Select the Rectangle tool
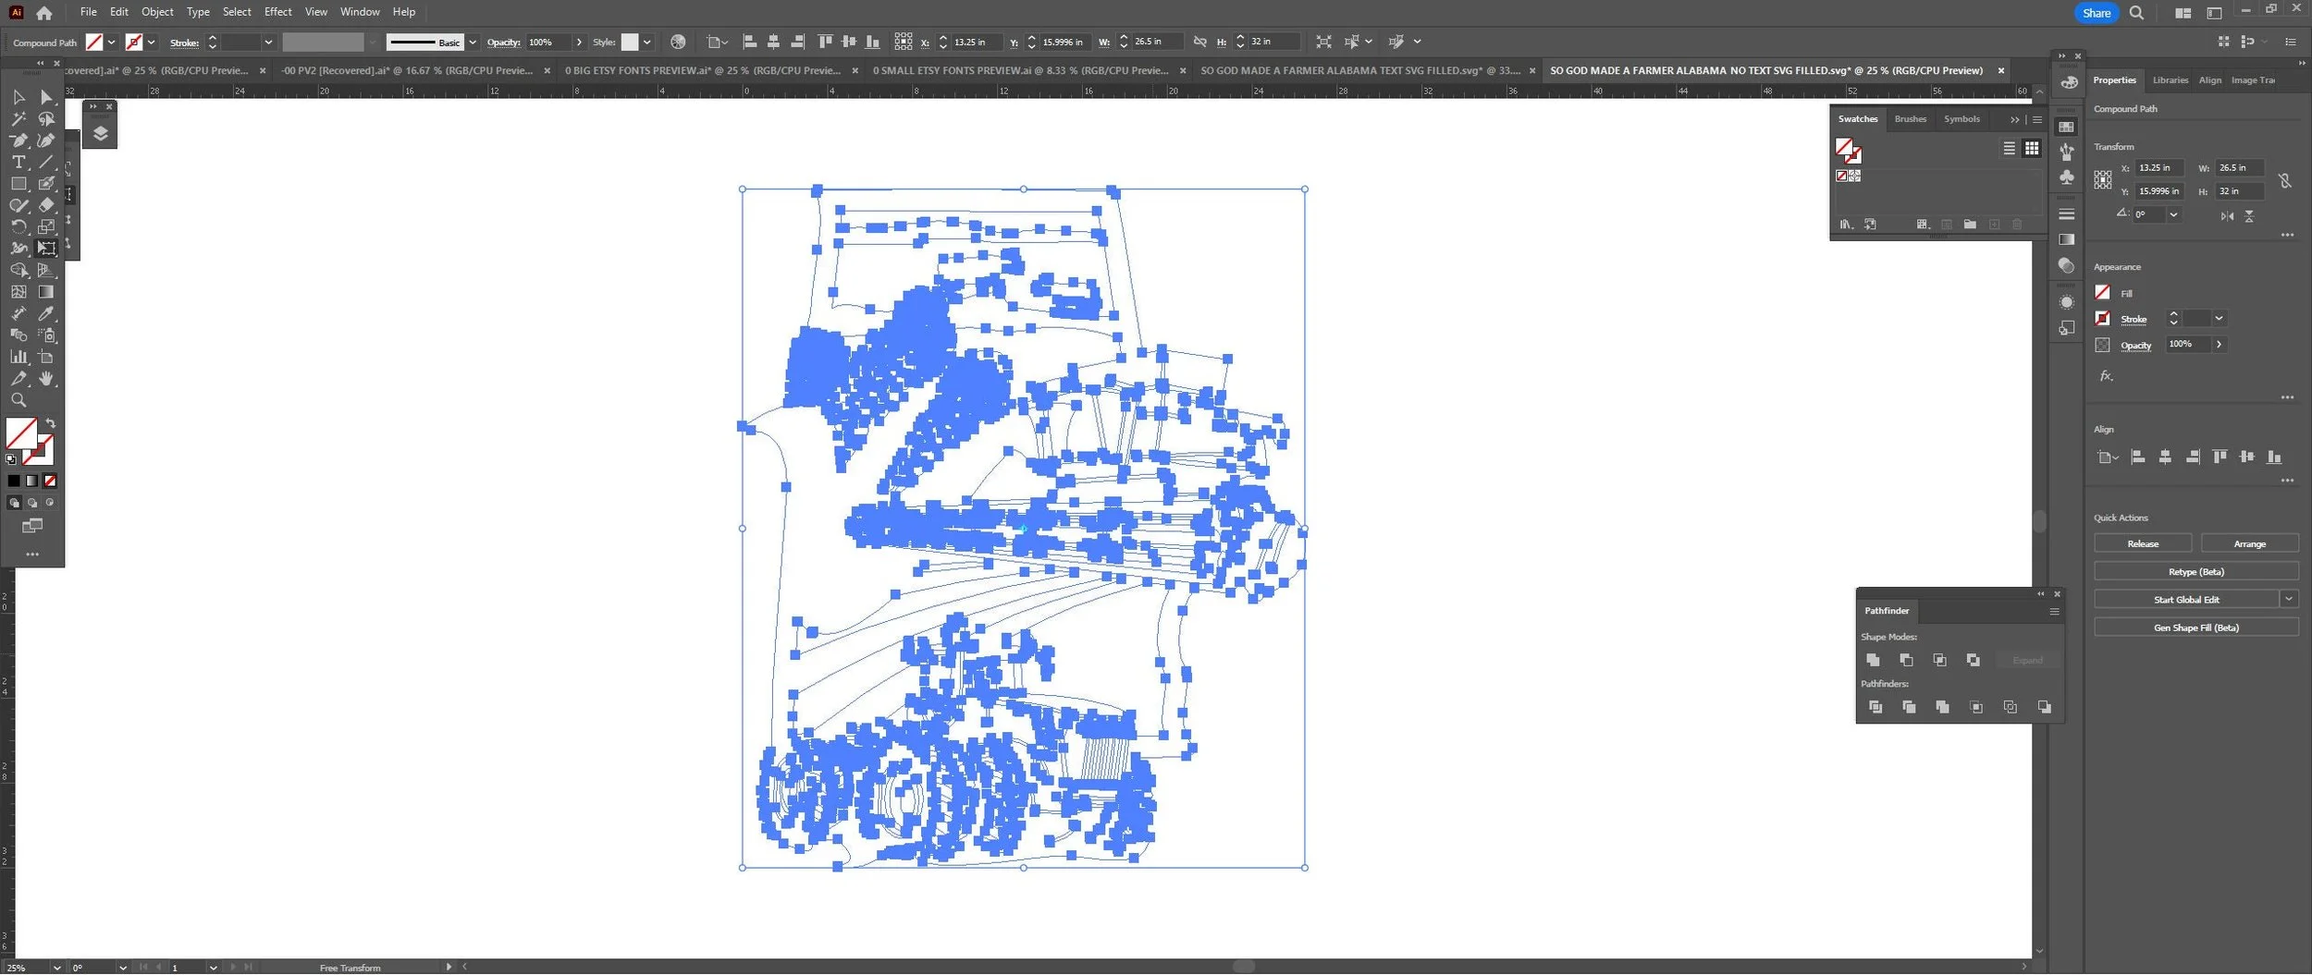Image resolution: width=2312 pixels, height=975 pixels. [x=18, y=184]
